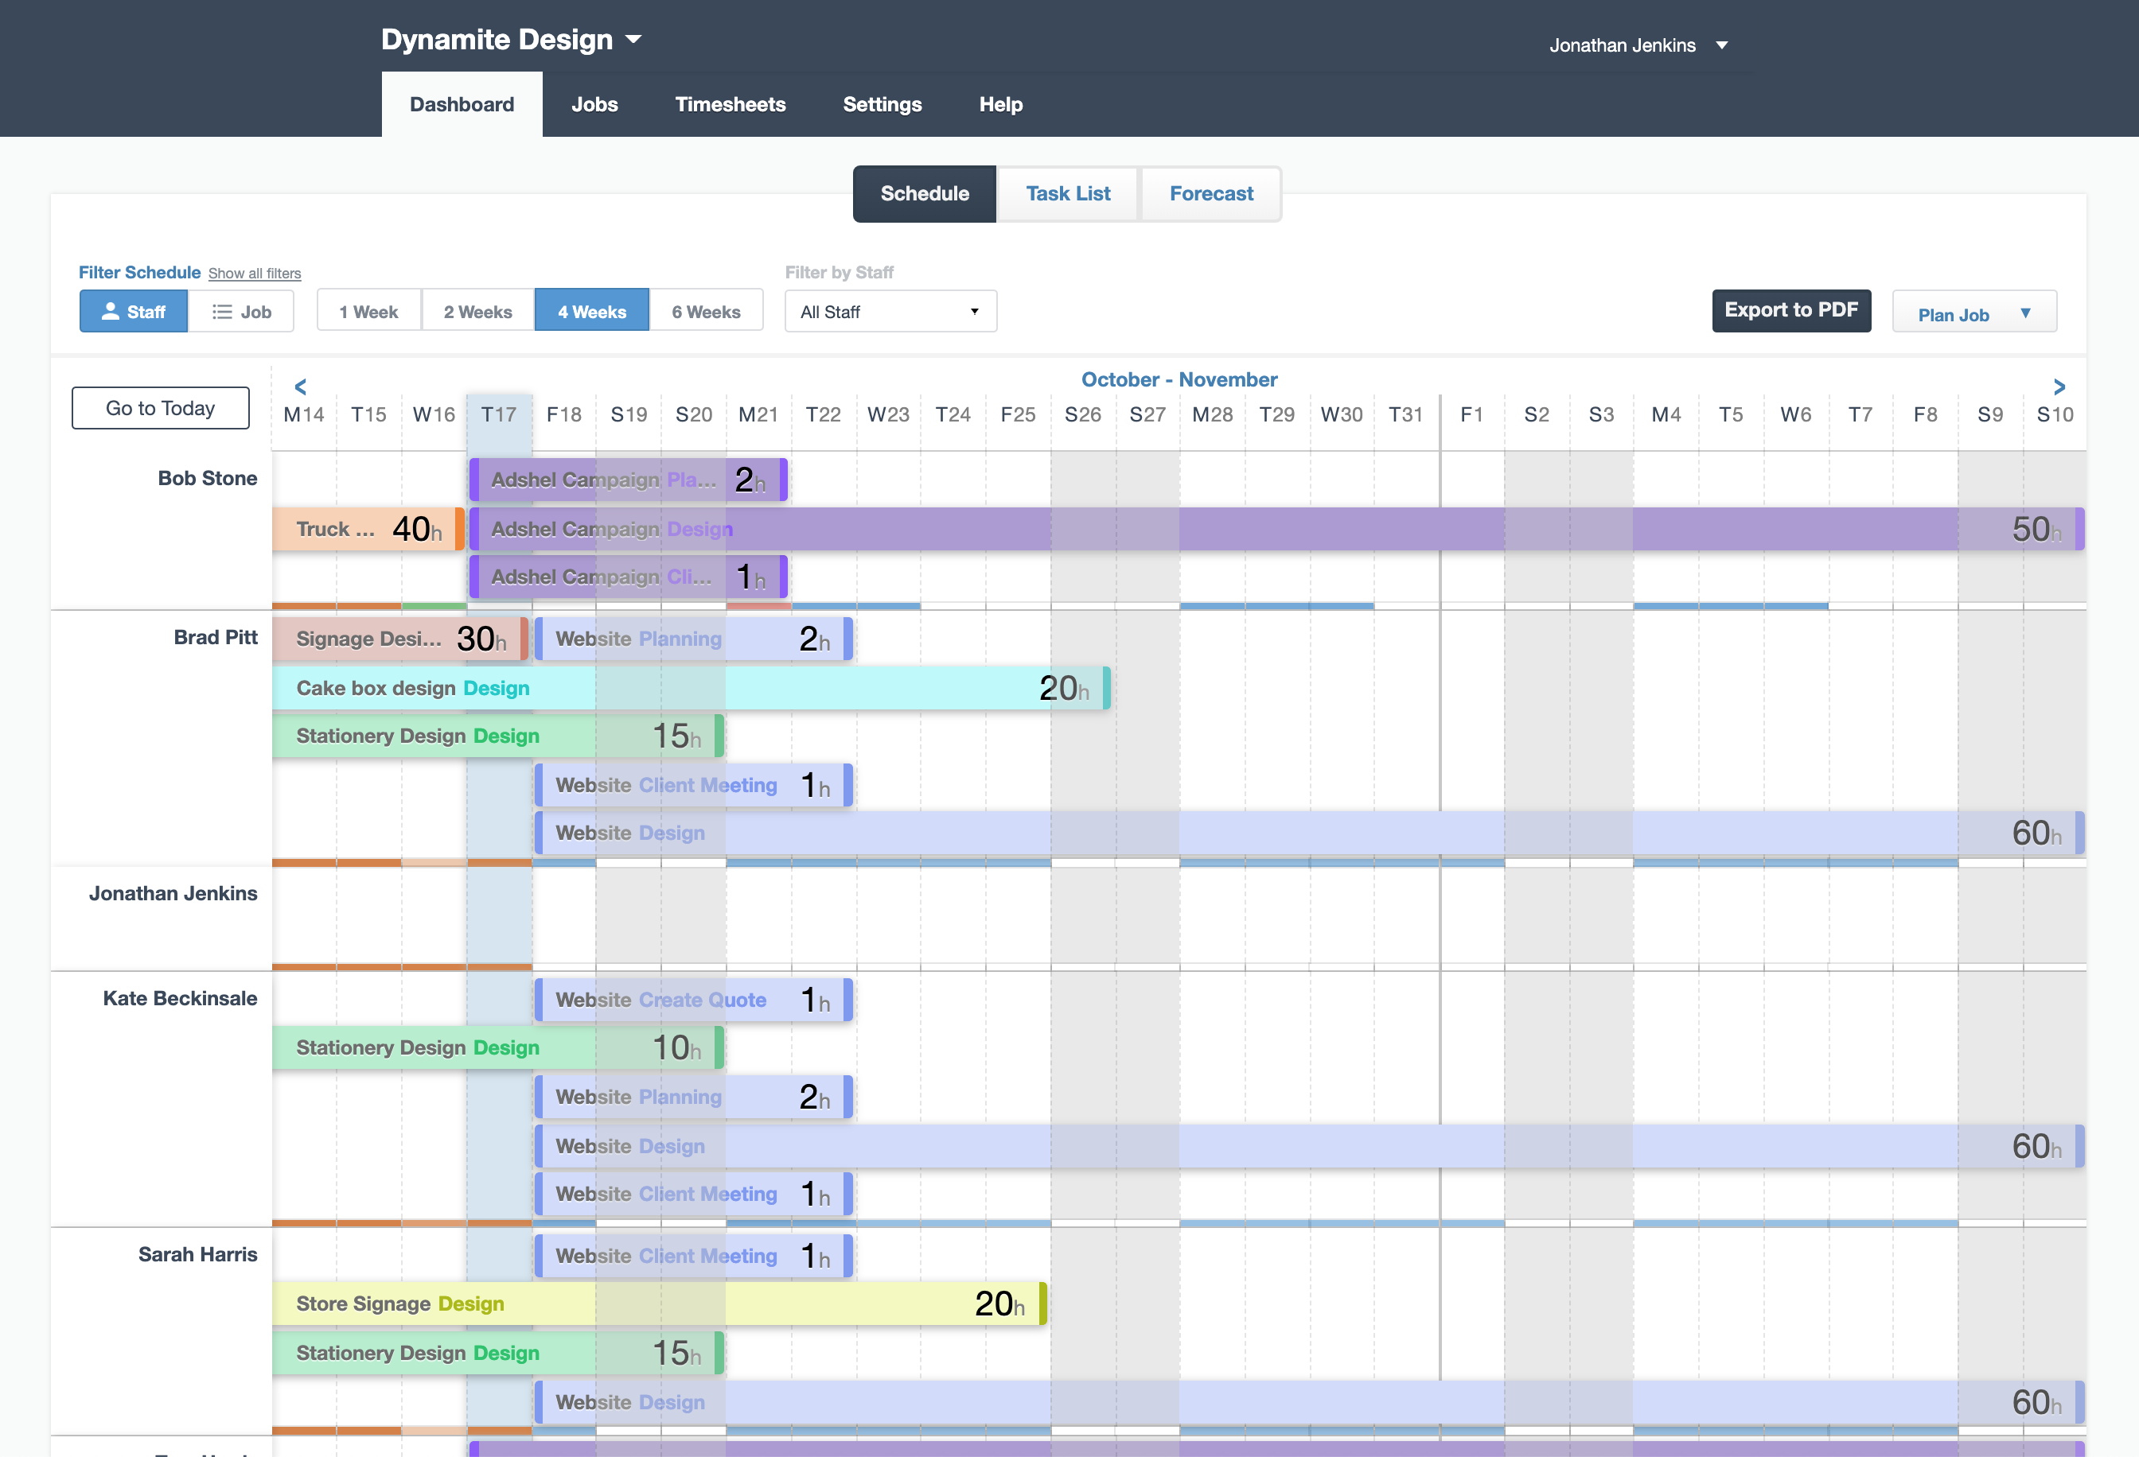Viewport: 2139px width, 1457px height.
Task: Choose the 1 Week range option
Action: click(368, 312)
